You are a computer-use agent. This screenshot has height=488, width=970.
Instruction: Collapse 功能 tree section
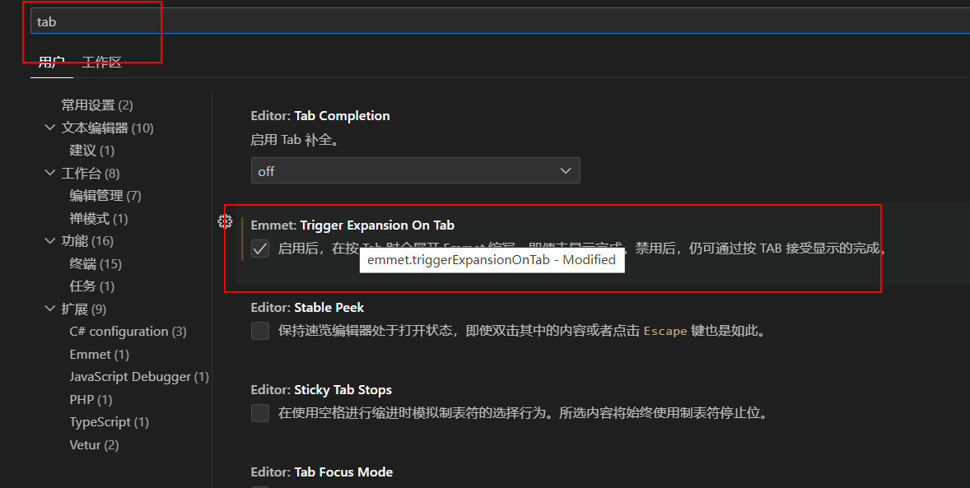50,240
